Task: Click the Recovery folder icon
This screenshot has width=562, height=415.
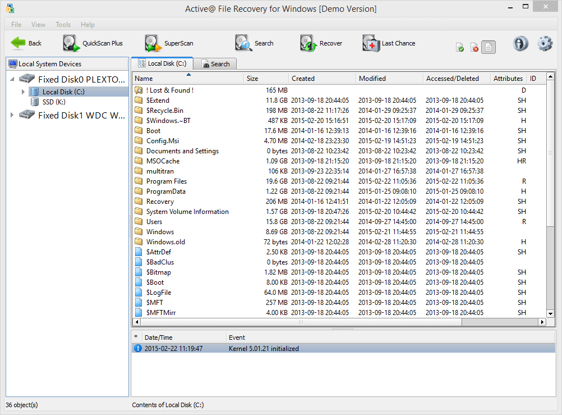Action: click(139, 202)
